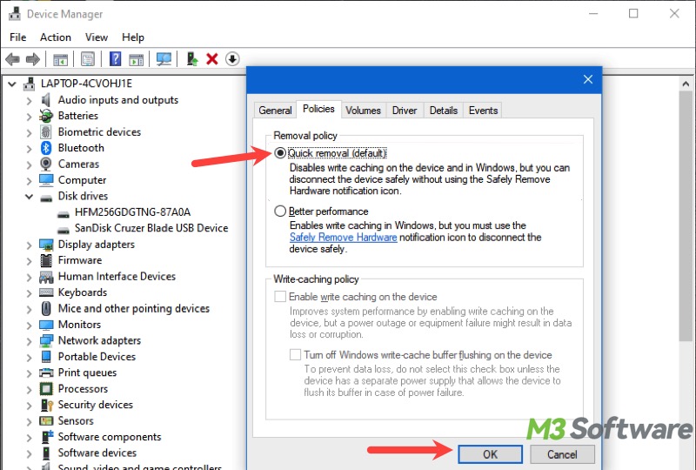
Task: Click the Print queues printer icon
Action: 46,373
